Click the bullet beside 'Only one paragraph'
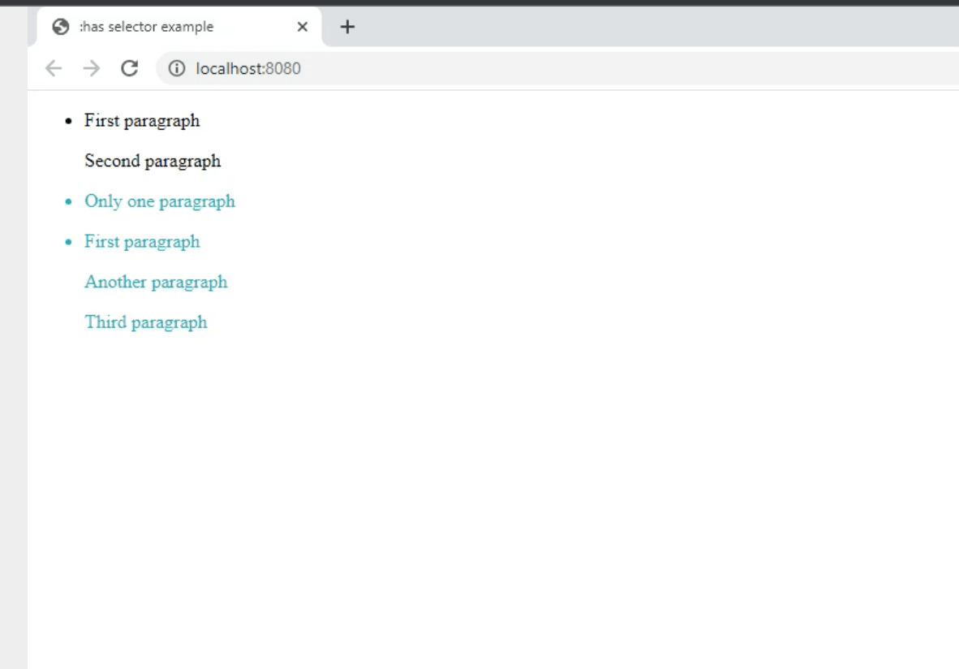 pos(69,202)
